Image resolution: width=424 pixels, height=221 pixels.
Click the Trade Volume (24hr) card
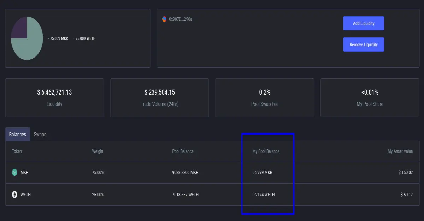click(x=160, y=98)
